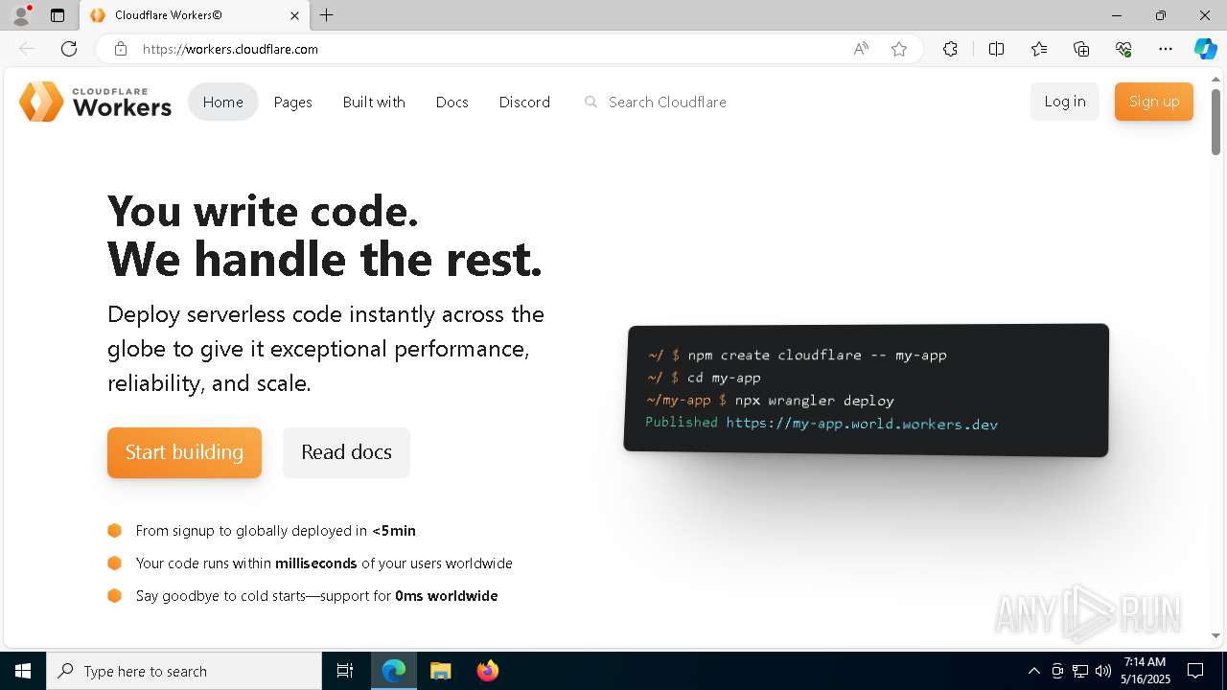The image size is (1227, 690).
Task: Click the my-app.world.workers.dev URL
Action: coord(862,424)
